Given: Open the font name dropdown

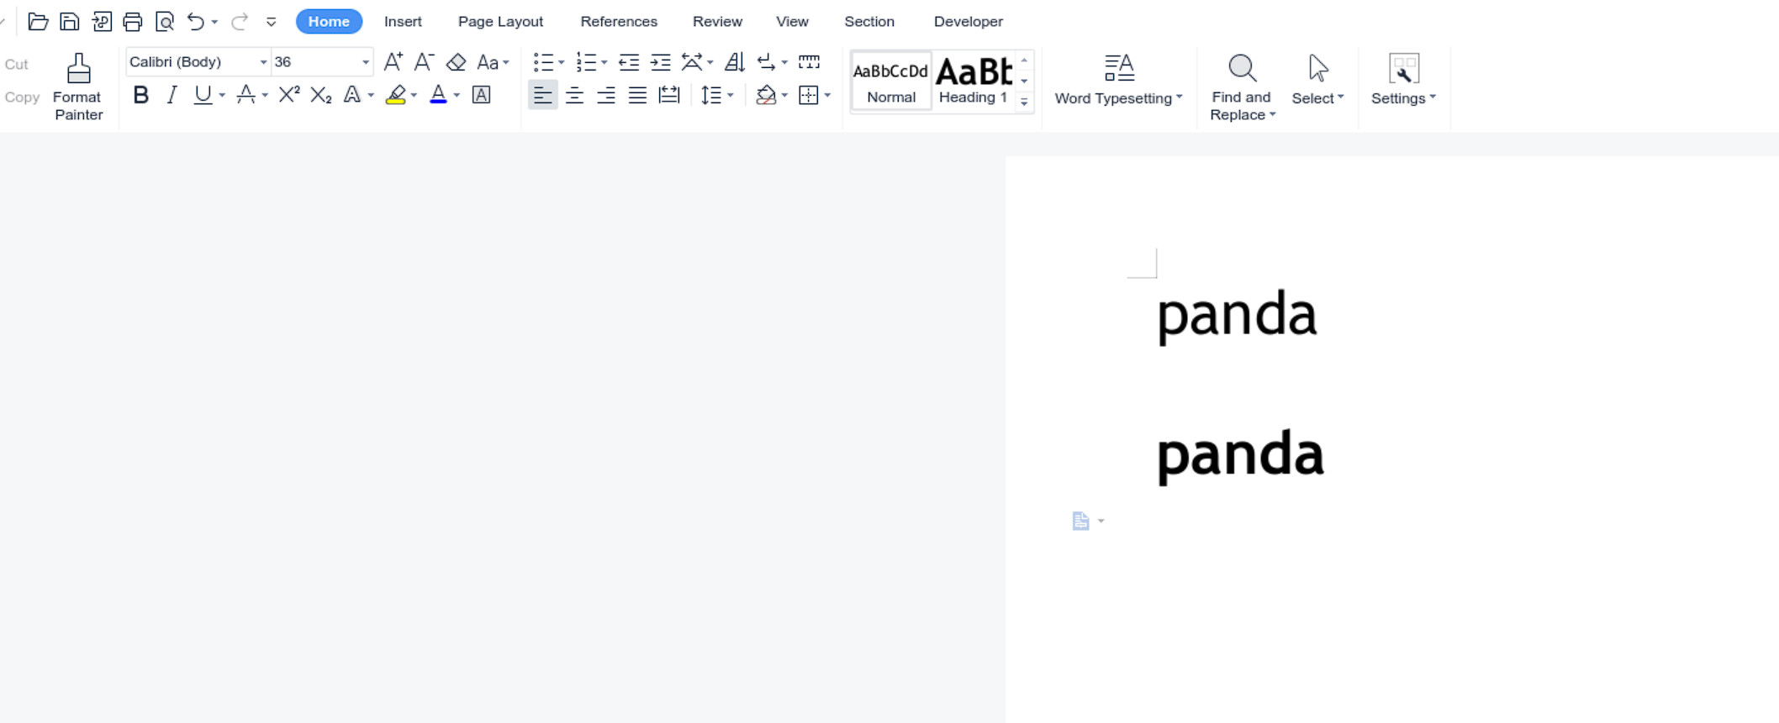Looking at the screenshot, I should pos(263,62).
